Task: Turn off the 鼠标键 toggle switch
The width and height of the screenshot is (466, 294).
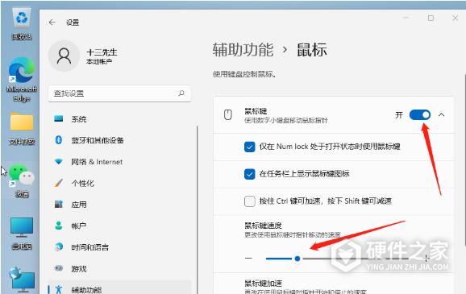Action: 419,115
